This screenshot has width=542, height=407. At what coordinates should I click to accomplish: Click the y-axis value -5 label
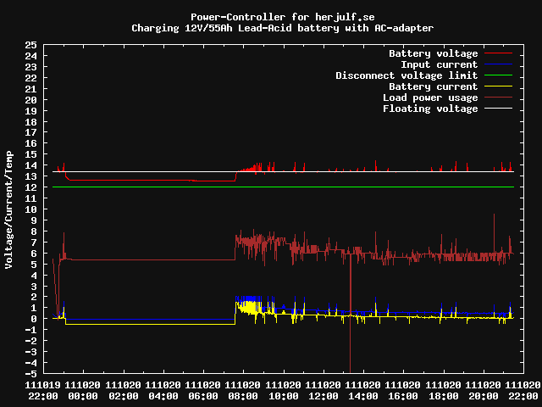point(30,374)
